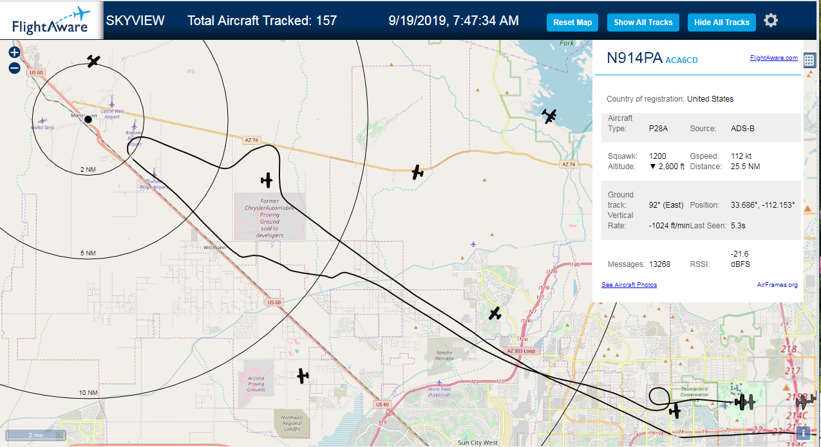Click the 2 nm scale bar

35,435
